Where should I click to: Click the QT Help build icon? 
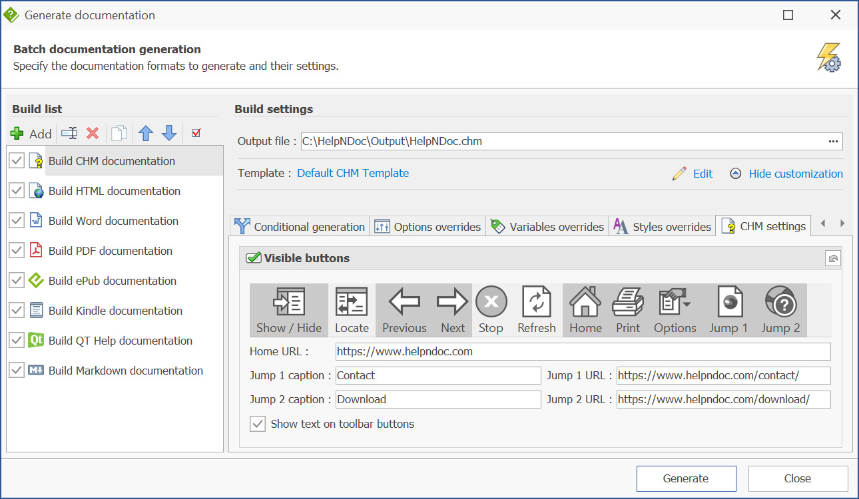click(x=37, y=341)
